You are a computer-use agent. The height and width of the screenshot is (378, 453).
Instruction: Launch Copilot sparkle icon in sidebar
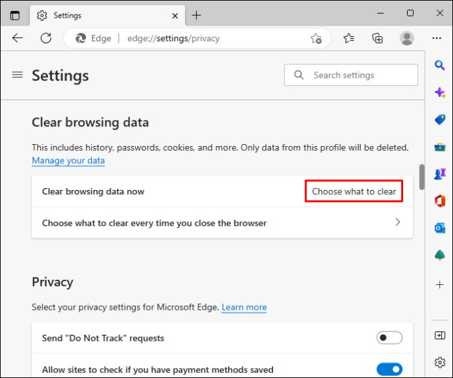click(440, 92)
